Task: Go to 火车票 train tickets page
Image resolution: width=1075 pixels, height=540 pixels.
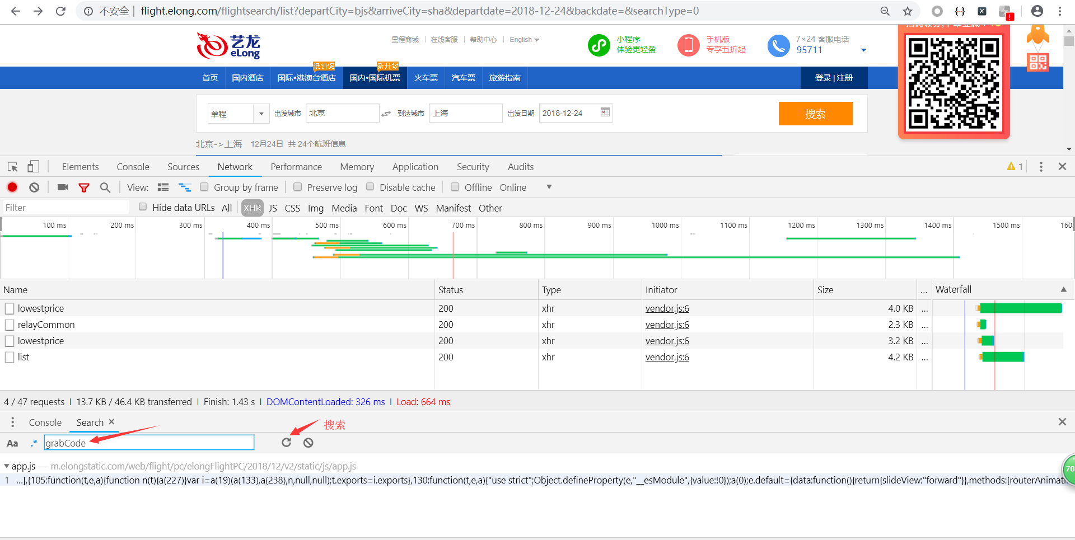Action: tap(426, 78)
